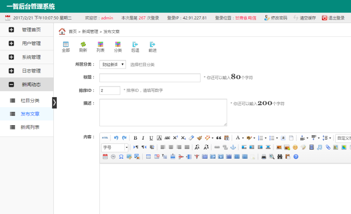Insert special character omega symbol

[x=121, y=157]
